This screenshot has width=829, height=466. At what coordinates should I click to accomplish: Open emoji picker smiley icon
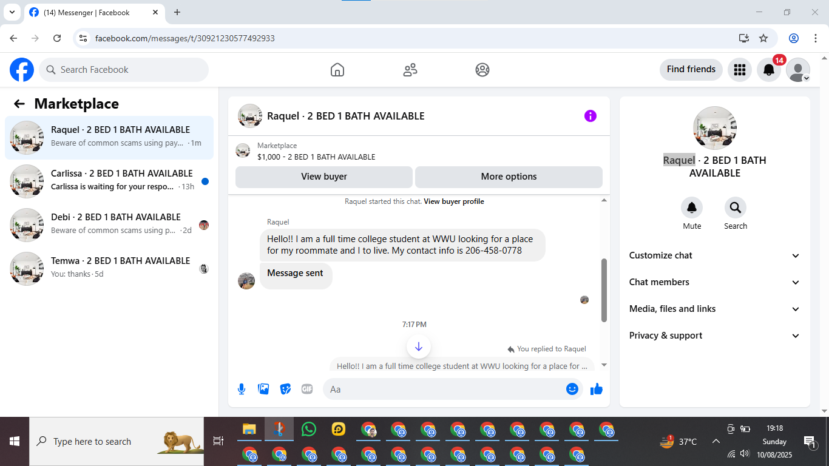[x=572, y=389]
